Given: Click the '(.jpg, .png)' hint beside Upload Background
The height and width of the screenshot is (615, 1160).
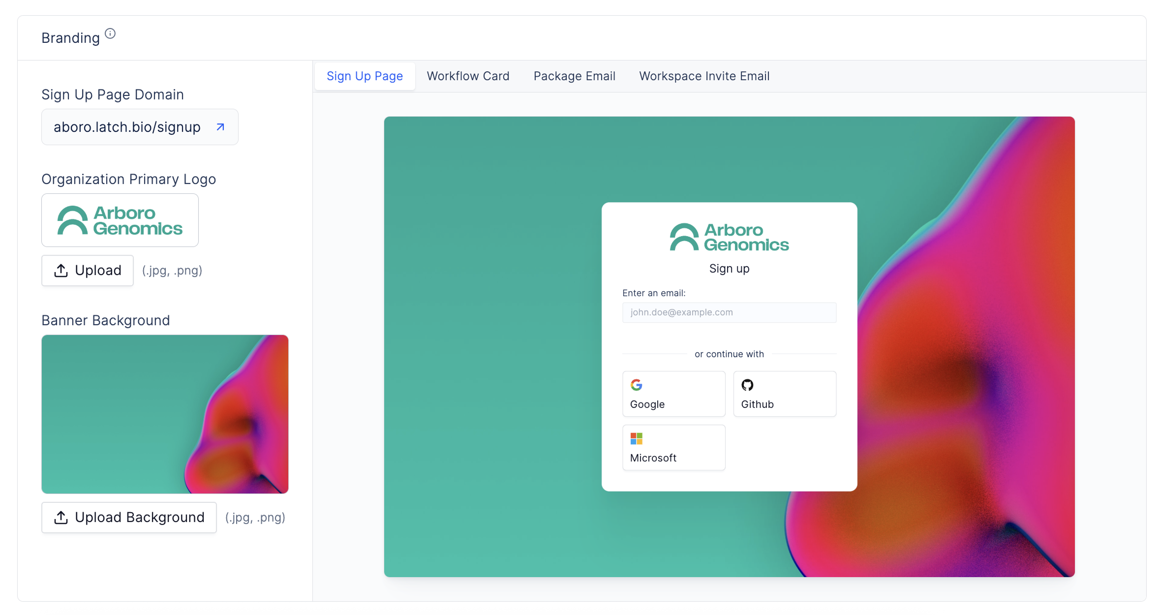Looking at the screenshot, I should (x=255, y=518).
